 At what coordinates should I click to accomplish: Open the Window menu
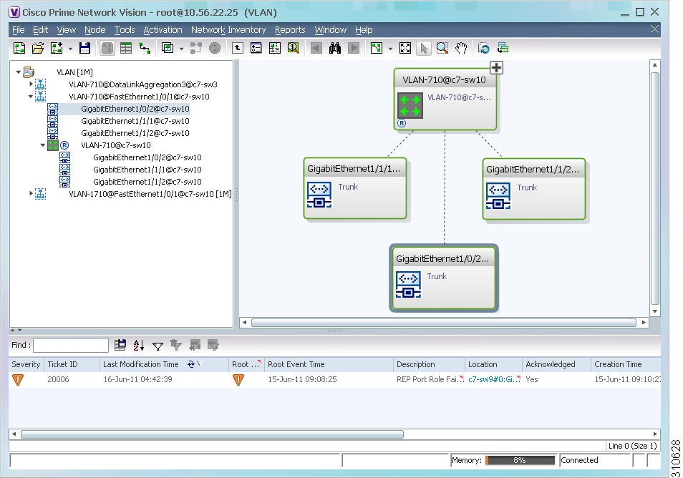(330, 29)
